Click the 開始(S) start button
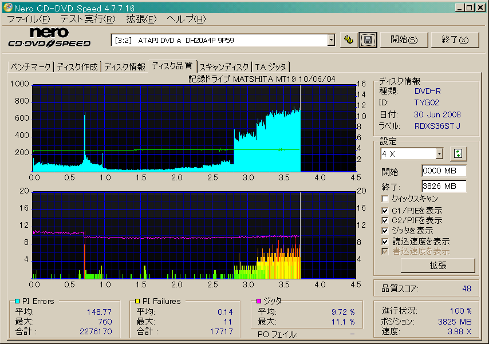This screenshot has width=489, height=344. [404, 40]
